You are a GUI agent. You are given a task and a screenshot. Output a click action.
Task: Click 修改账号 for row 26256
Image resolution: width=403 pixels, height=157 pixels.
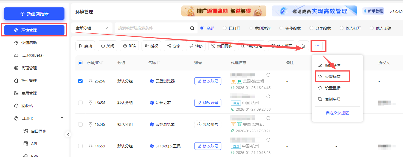[208, 81]
